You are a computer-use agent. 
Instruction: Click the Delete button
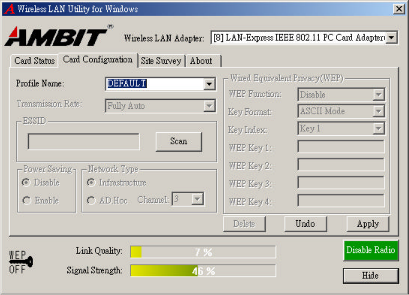tap(244, 224)
